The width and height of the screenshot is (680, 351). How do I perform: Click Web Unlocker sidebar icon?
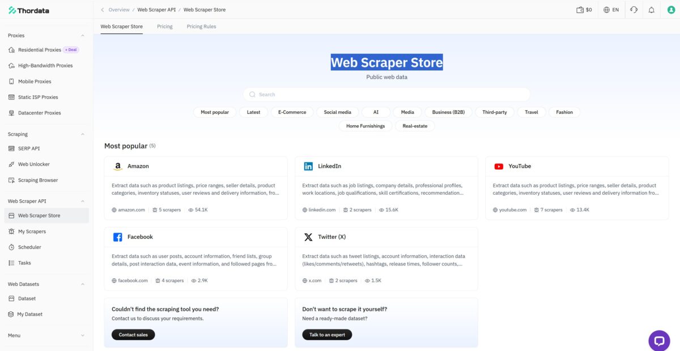tap(12, 164)
